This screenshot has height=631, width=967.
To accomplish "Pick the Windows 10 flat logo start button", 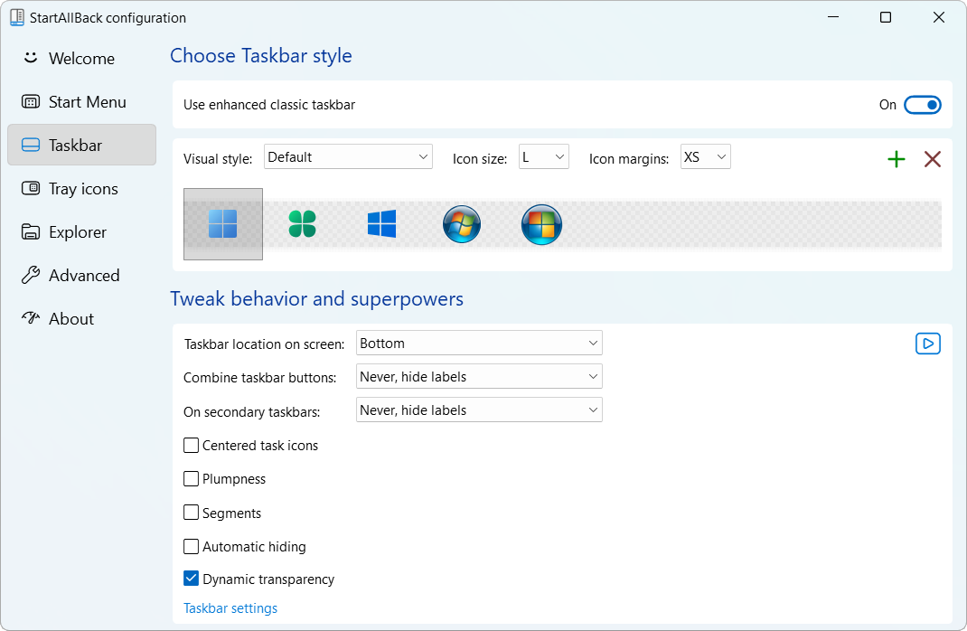I will pyautogui.click(x=381, y=224).
